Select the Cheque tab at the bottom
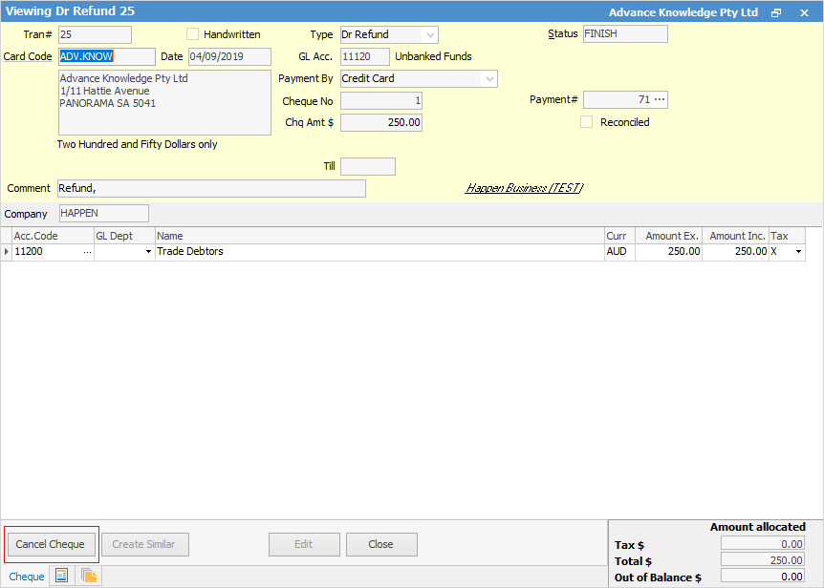This screenshot has height=588, width=824. tap(27, 577)
